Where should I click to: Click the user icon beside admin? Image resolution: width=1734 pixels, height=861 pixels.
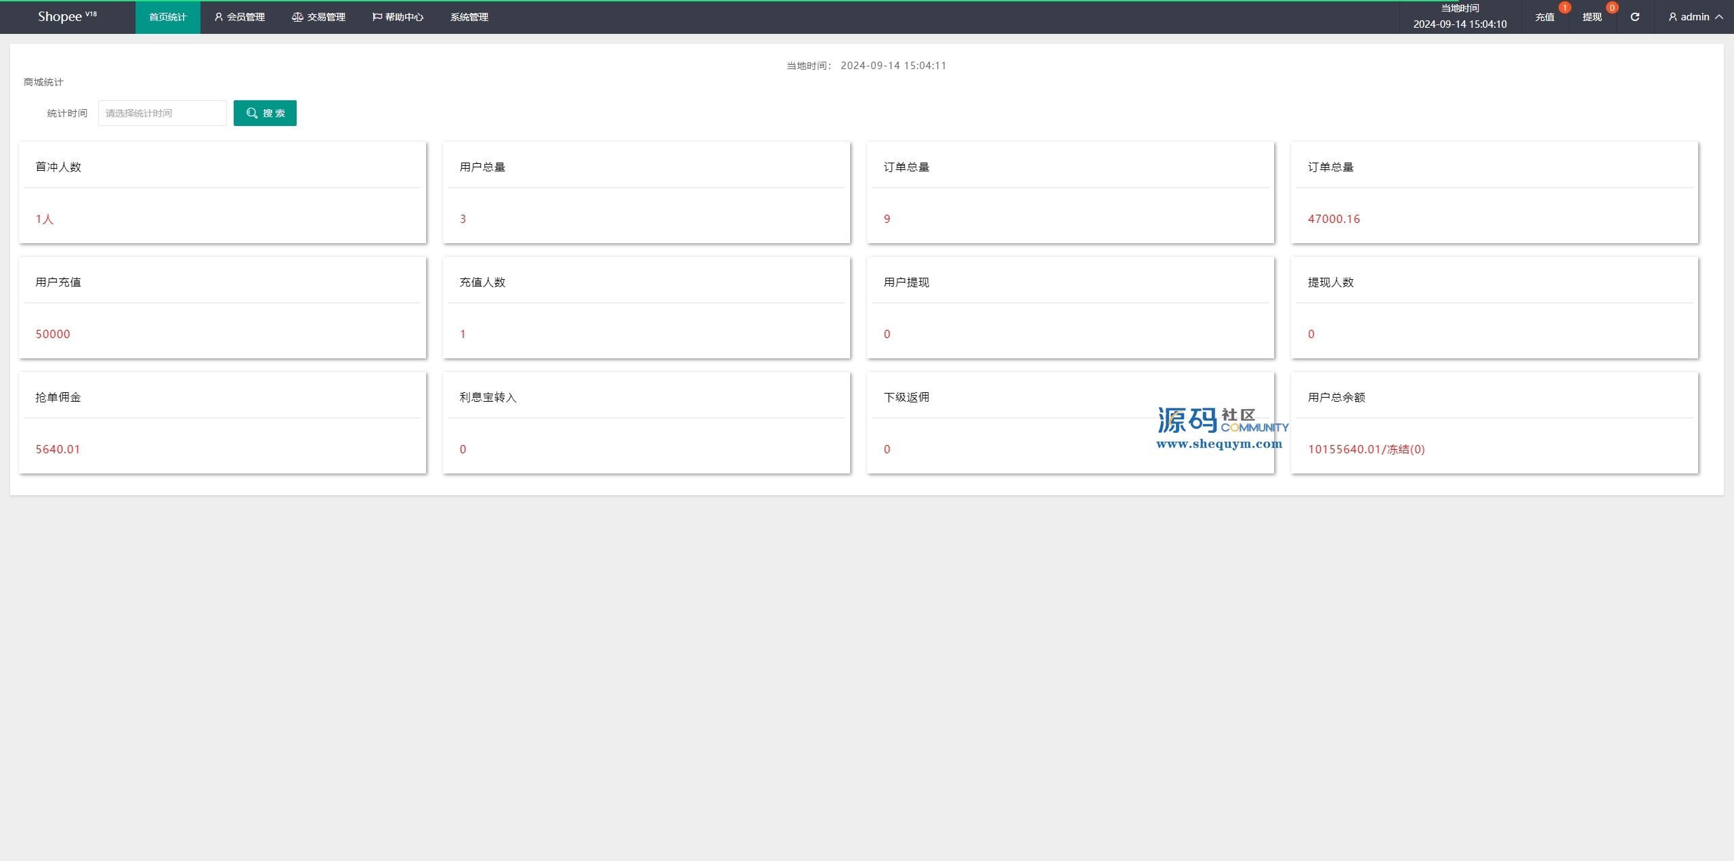[1672, 17]
